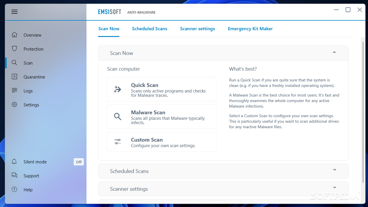368x207 pixels.
Task: Select Quarantine in the sidebar
Action: click(46, 77)
